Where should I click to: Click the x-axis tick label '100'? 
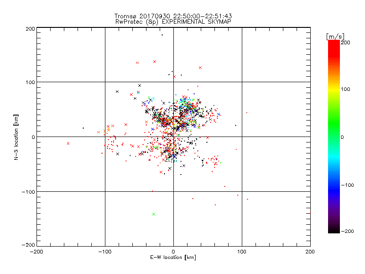[242, 252]
